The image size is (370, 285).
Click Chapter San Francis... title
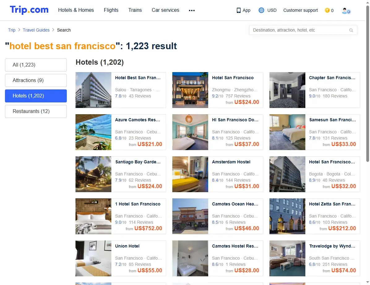click(332, 78)
